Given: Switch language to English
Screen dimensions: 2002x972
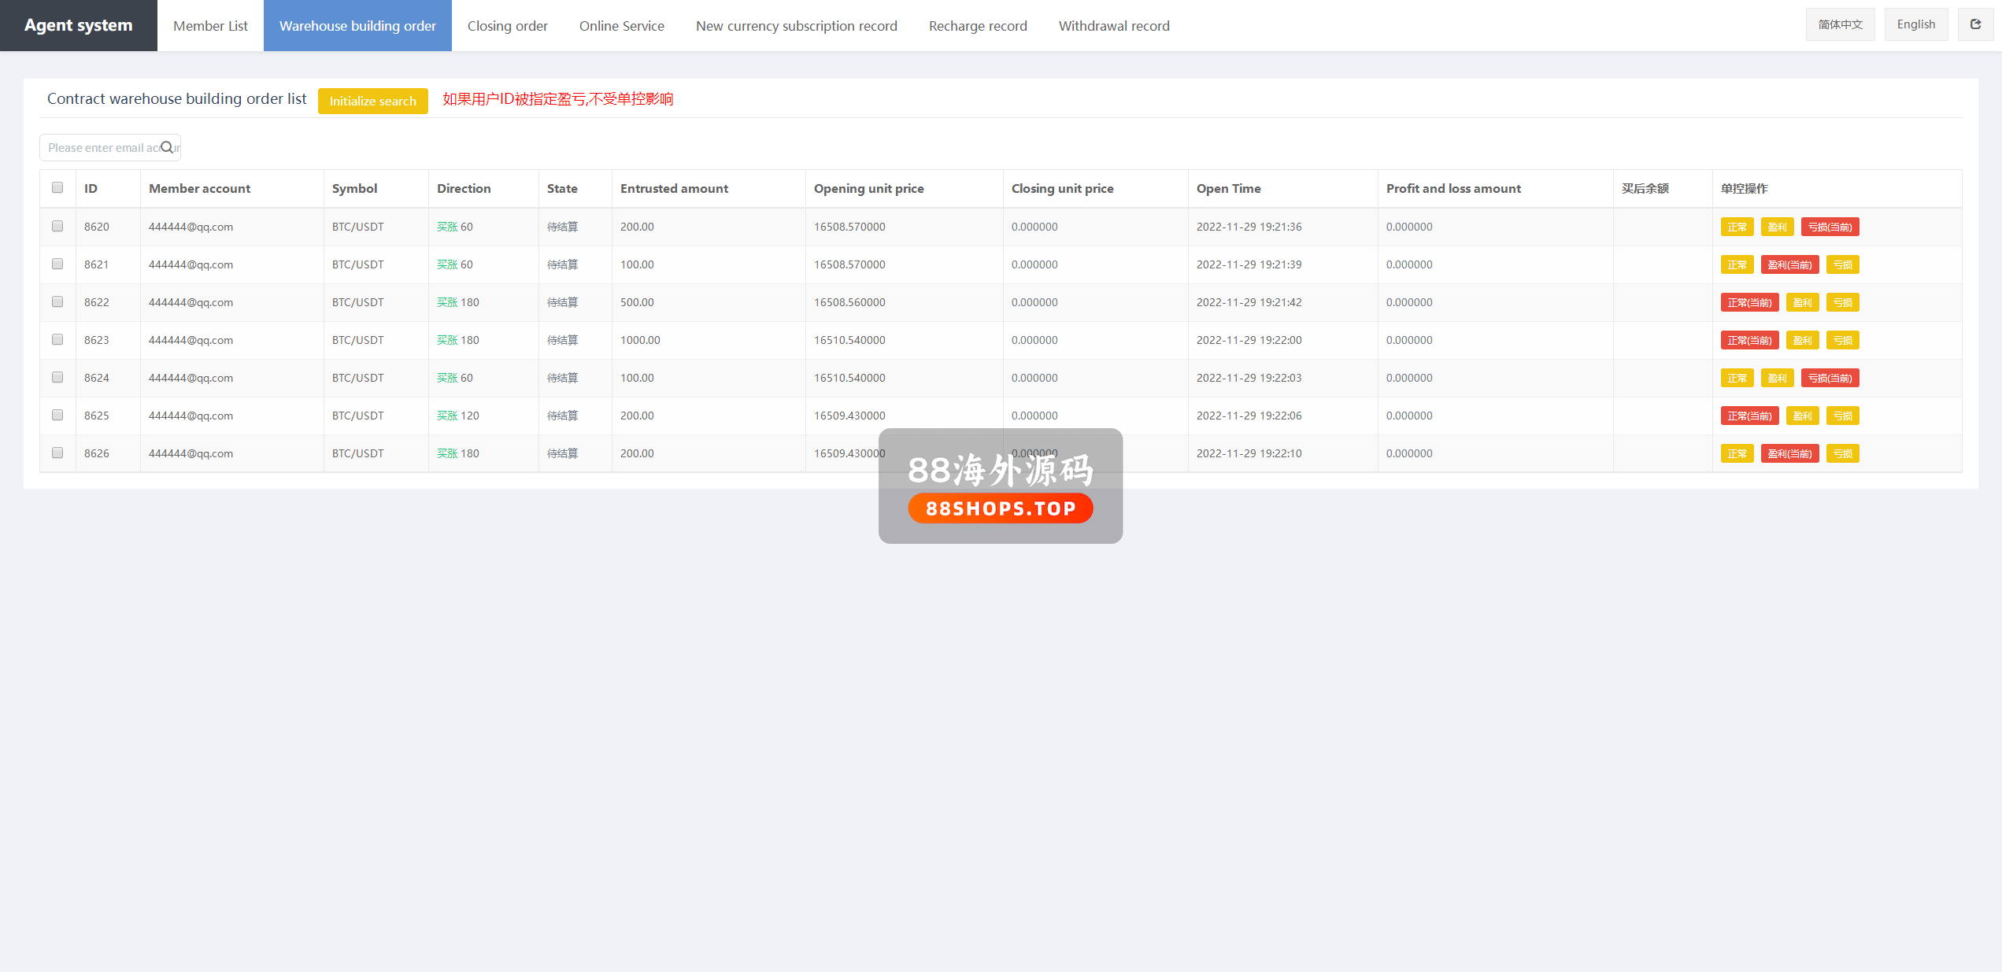Looking at the screenshot, I should coord(1915,24).
